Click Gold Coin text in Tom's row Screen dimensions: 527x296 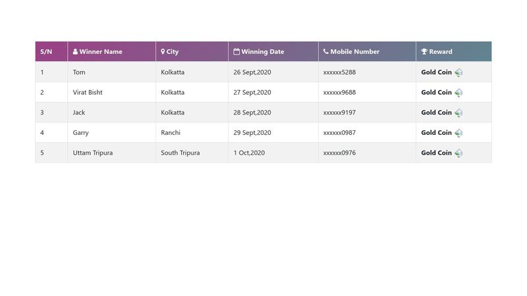(436, 72)
